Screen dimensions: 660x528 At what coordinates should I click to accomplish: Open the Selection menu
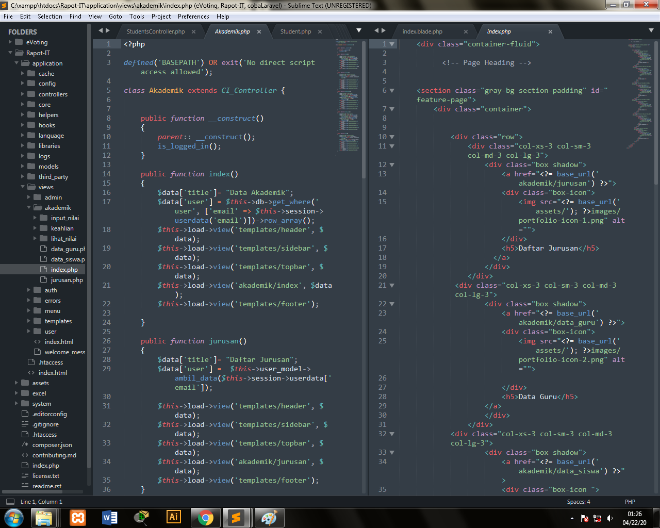point(50,16)
